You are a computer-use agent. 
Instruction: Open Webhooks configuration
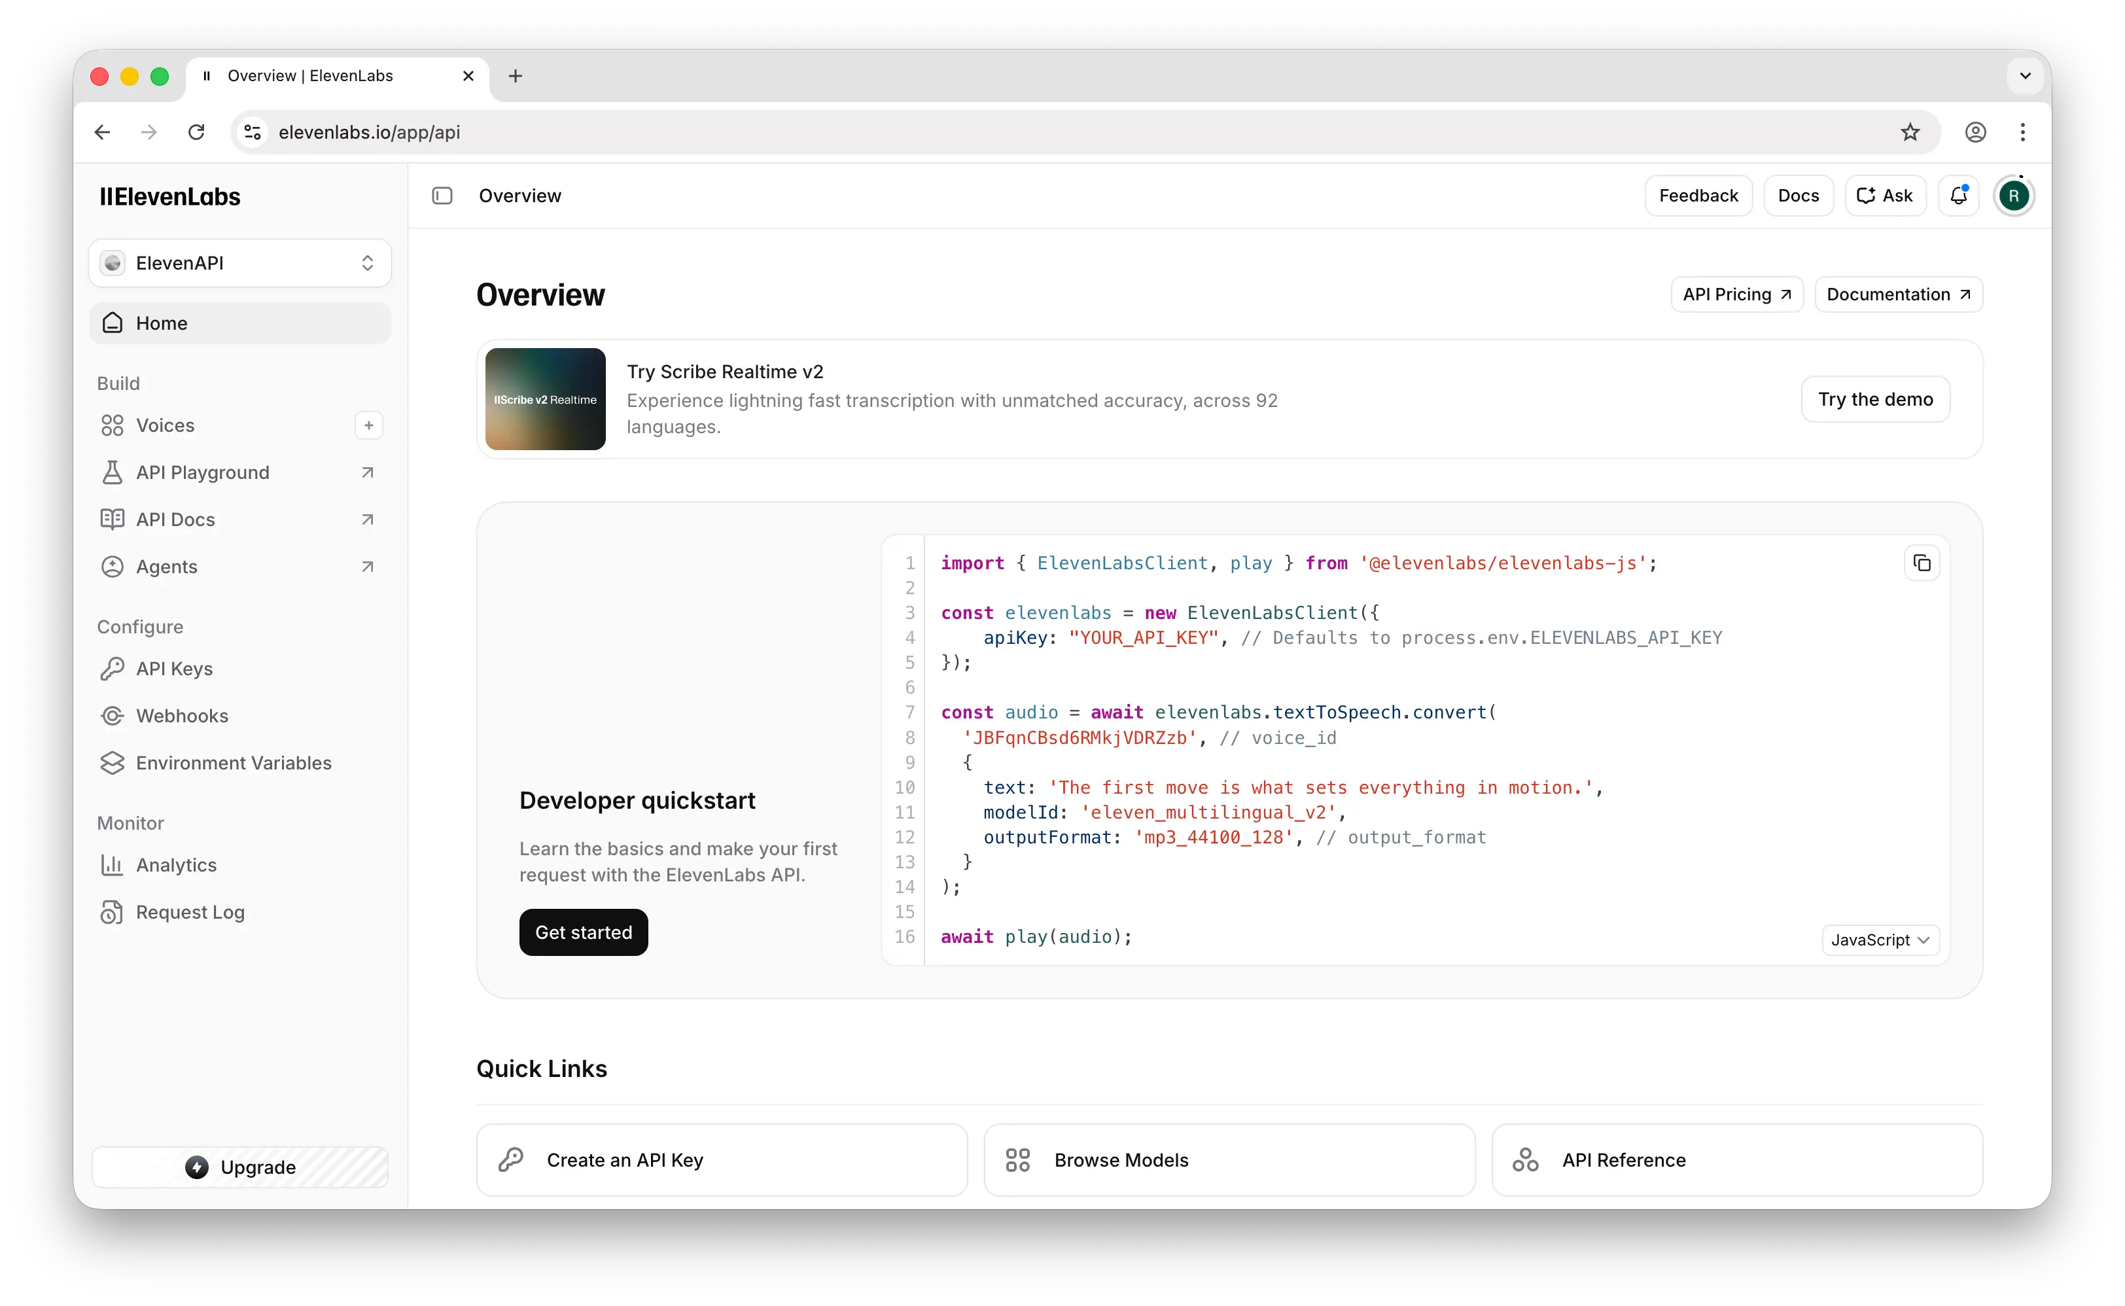pyautogui.click(x=182, y=715)
